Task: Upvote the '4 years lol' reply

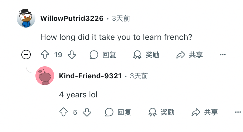Action: click(x=64, y=112)
